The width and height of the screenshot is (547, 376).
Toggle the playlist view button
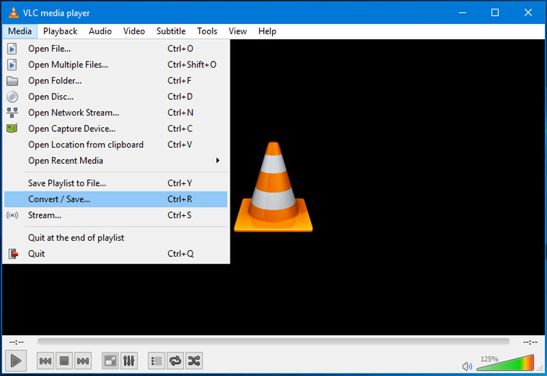tap(157, 360)
